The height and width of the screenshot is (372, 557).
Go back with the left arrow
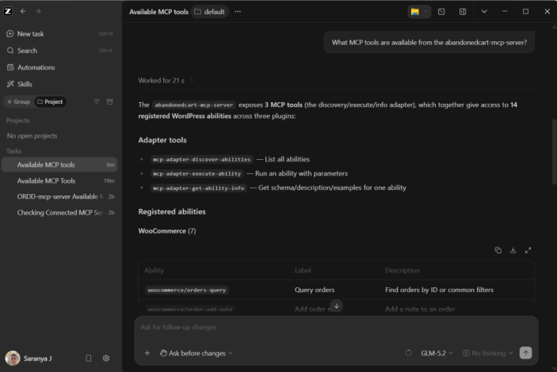click(23, 11)
